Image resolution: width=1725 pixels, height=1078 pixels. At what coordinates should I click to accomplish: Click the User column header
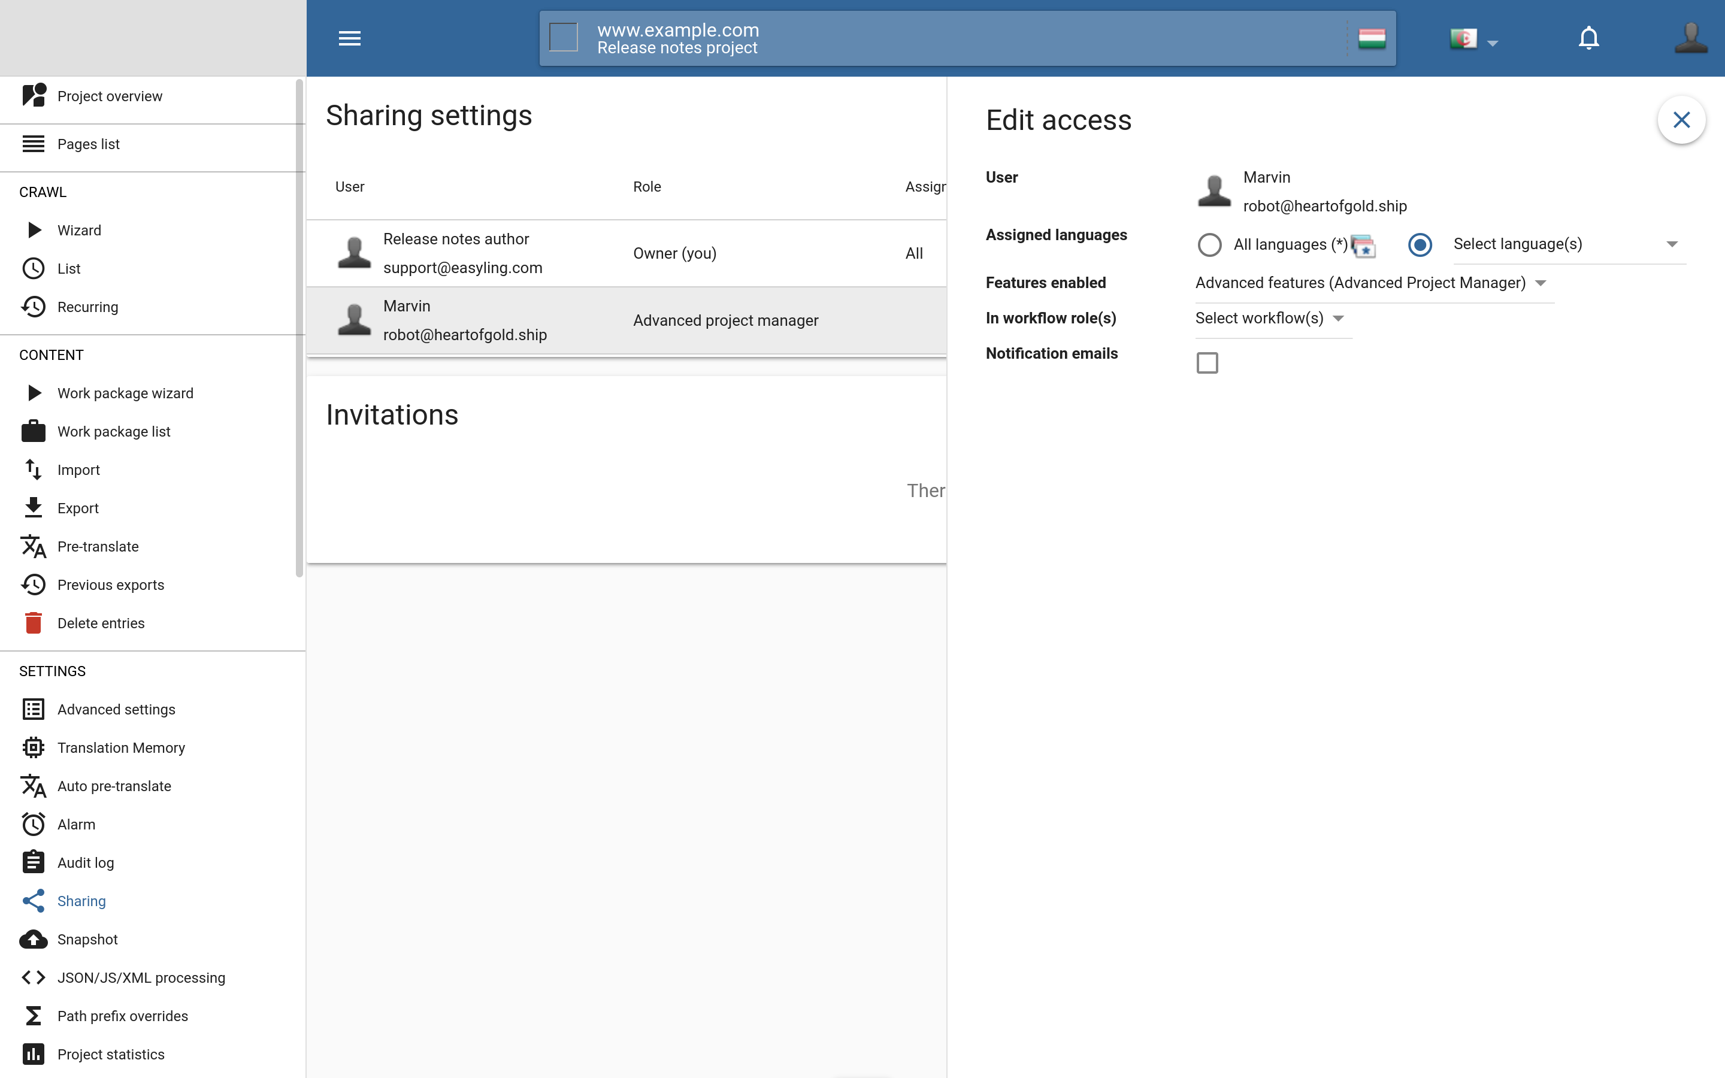click(x=350, y=187)
